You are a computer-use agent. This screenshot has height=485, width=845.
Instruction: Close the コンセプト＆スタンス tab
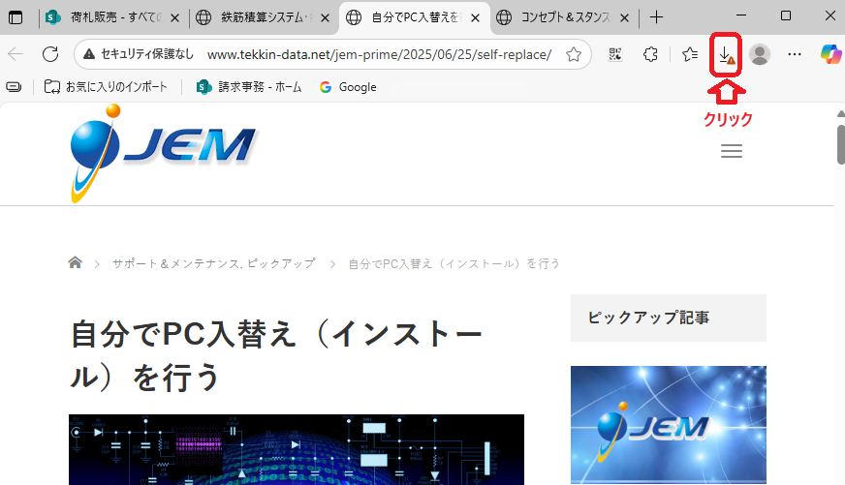tap(625, 17)
